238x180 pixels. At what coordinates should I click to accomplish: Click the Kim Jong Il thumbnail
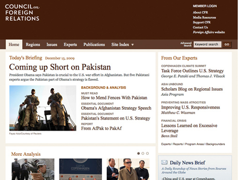pyautogui.click(x=128, y=169)
